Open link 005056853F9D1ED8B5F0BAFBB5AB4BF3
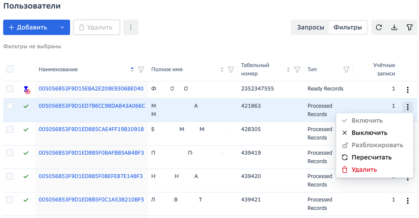The image size is (419, 218). click(91, 153)
